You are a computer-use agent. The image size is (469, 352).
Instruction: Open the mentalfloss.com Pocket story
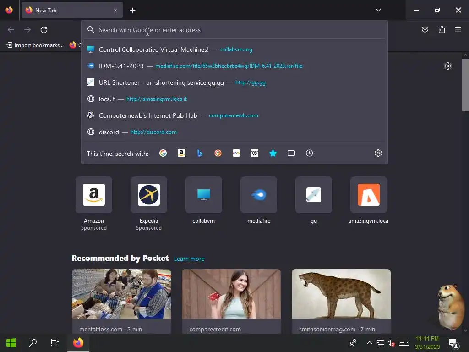(x=121, y=302)
